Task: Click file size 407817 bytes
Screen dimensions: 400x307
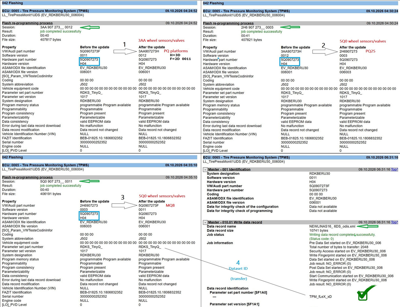Action: 51,40
